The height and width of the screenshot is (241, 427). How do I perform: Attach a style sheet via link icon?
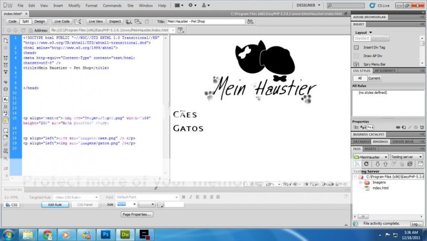click(x=398, y=127)
